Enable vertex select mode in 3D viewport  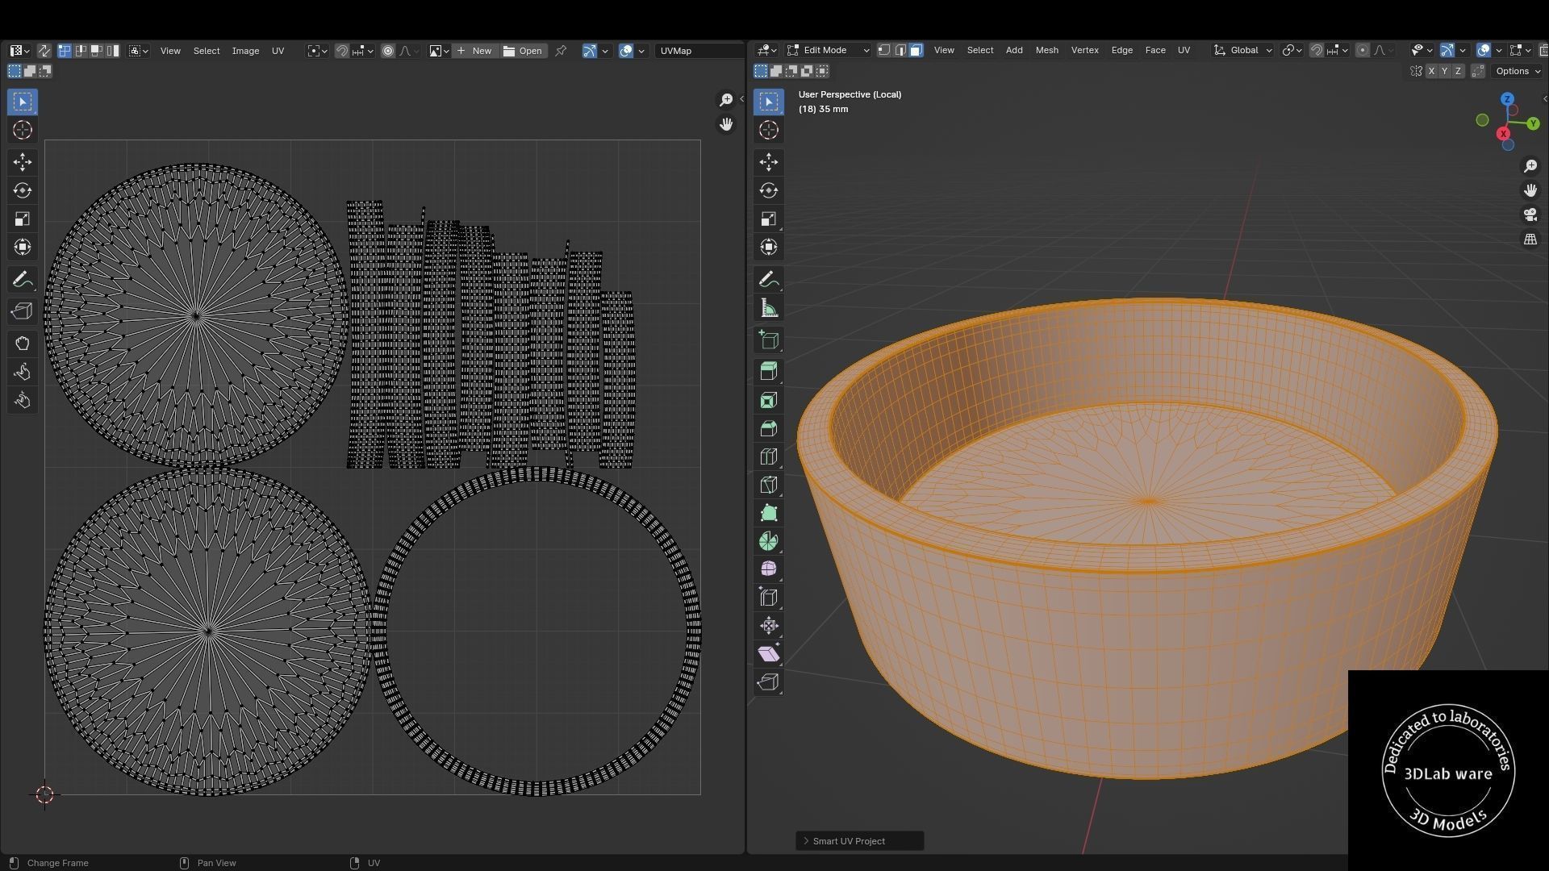(884, 50)
